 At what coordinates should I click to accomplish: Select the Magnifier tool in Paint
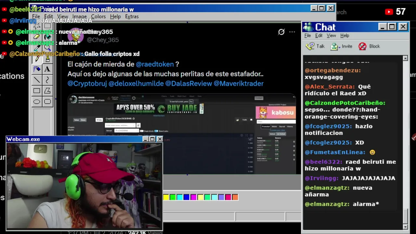click(x=47, y=48)
